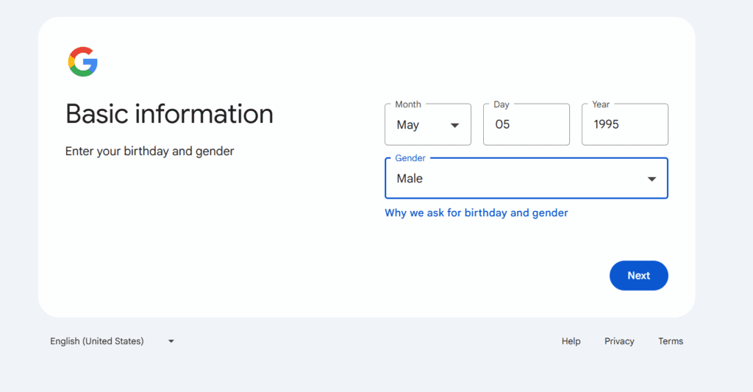Image resolution: width=753 pixels, height=392 pixels.
Task: Click the "Basic information" heading
Action: click(x=169, y=114)
